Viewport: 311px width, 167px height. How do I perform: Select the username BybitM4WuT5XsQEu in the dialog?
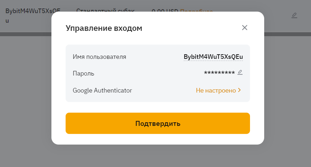[x=213, y=57]
